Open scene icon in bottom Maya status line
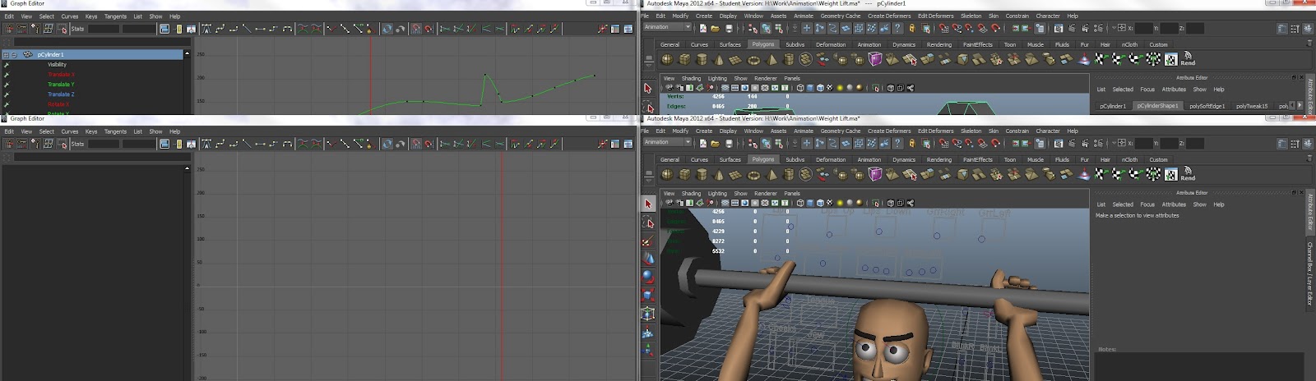 (716, 143)
